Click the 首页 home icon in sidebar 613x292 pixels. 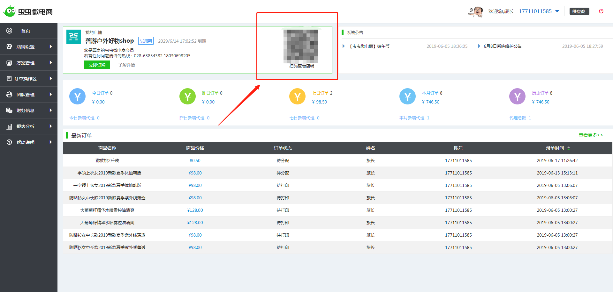pyautogui.click(x=9, y=31)
